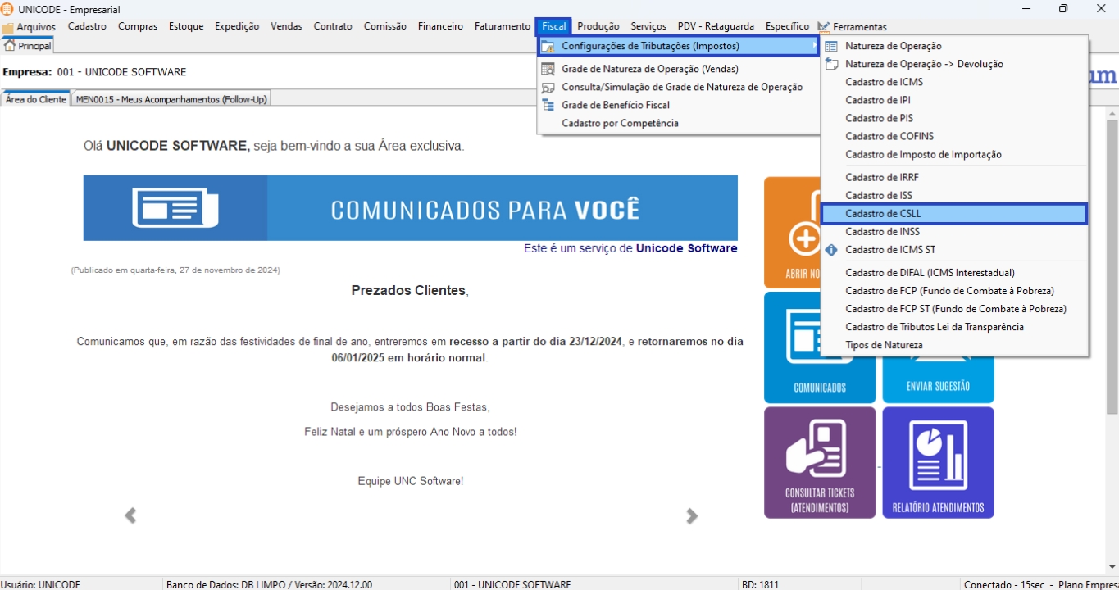Click the Consulta/Simulação de Grade icon
Image resolution: width=1119 pixels, height=590 pixels.
(548, 87)
